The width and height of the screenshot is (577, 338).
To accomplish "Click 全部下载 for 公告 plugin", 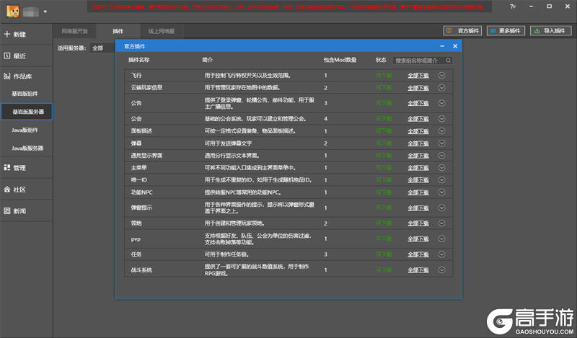I will point(418,103).
